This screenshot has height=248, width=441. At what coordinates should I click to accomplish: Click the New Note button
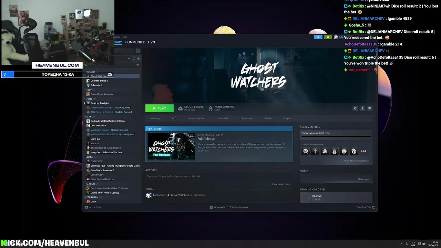click(x=363, y=179)
